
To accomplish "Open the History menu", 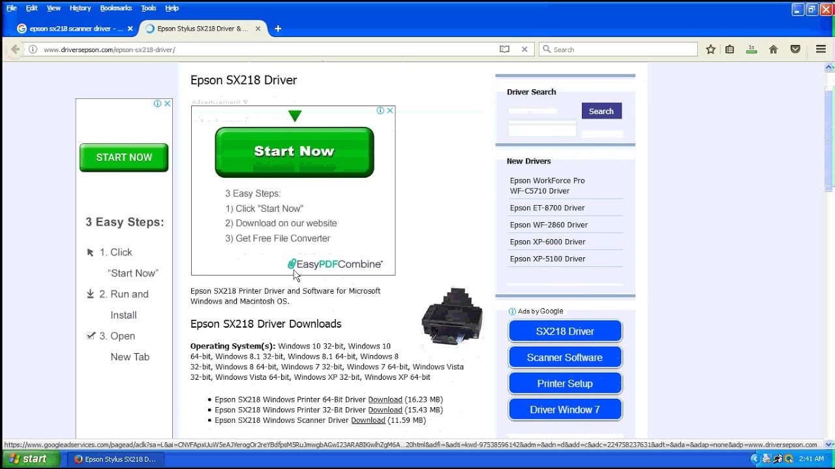I will coord(80,8).
